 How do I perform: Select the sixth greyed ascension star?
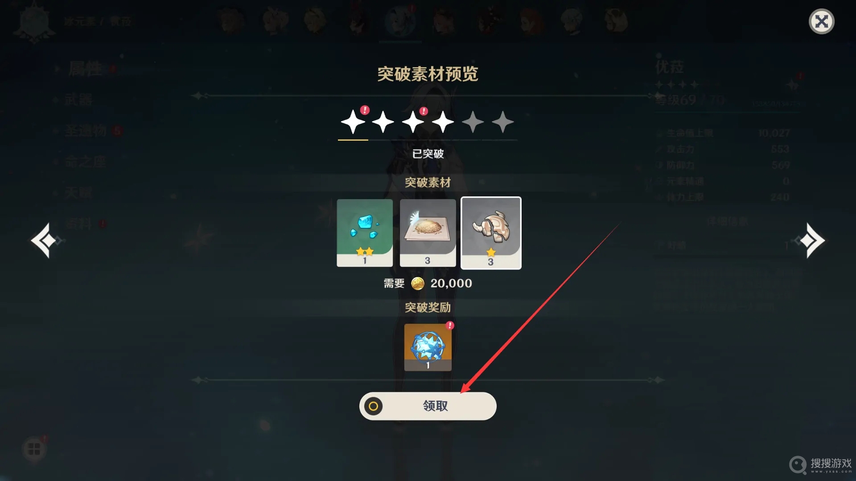[503, 122]
